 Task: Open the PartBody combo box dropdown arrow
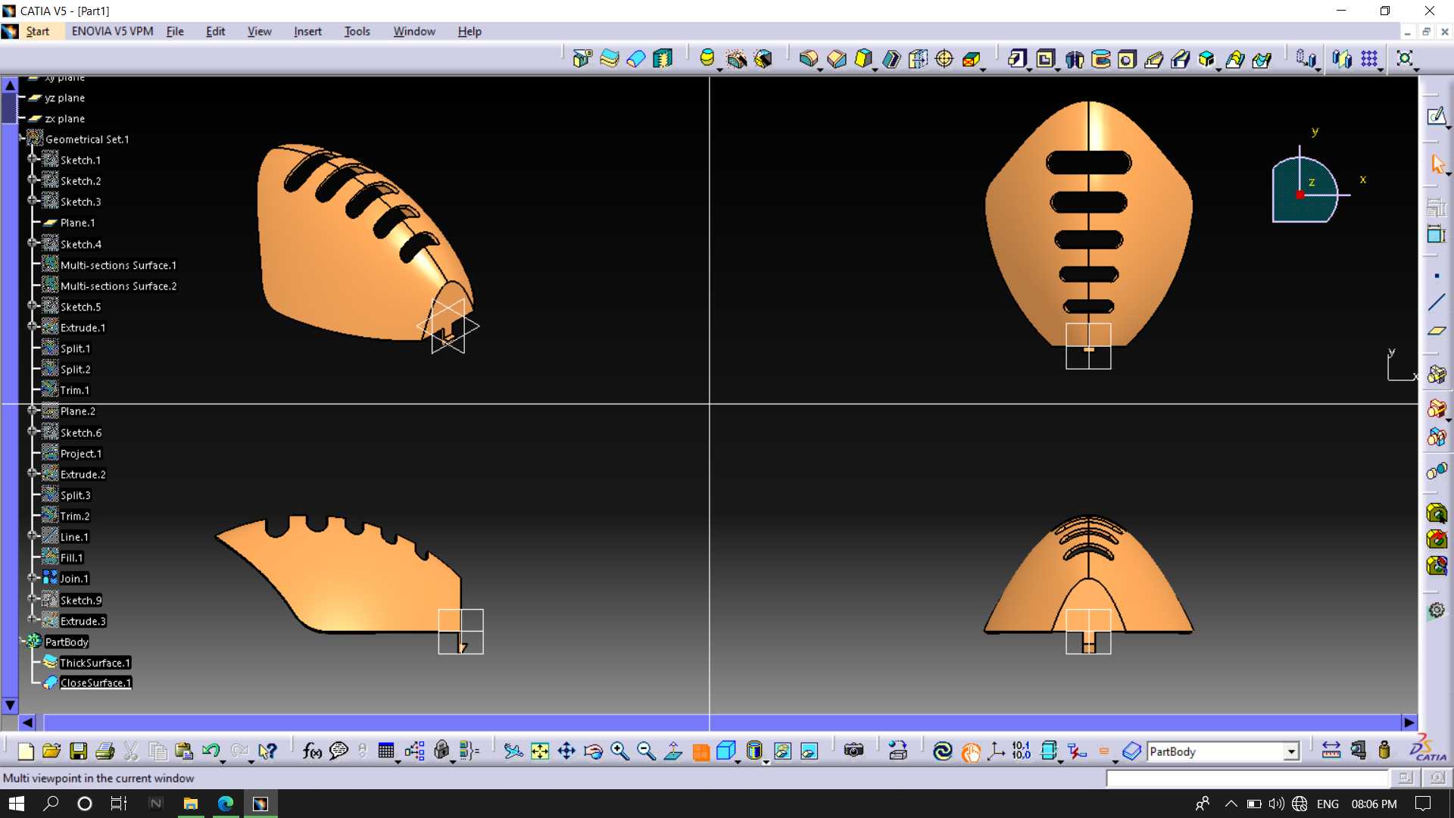click(1290, 751)
